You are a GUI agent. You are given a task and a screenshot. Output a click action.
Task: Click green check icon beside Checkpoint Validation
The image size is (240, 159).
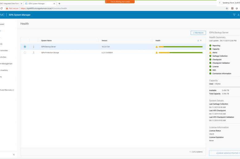pyautogui.click(x=210, y=63)
